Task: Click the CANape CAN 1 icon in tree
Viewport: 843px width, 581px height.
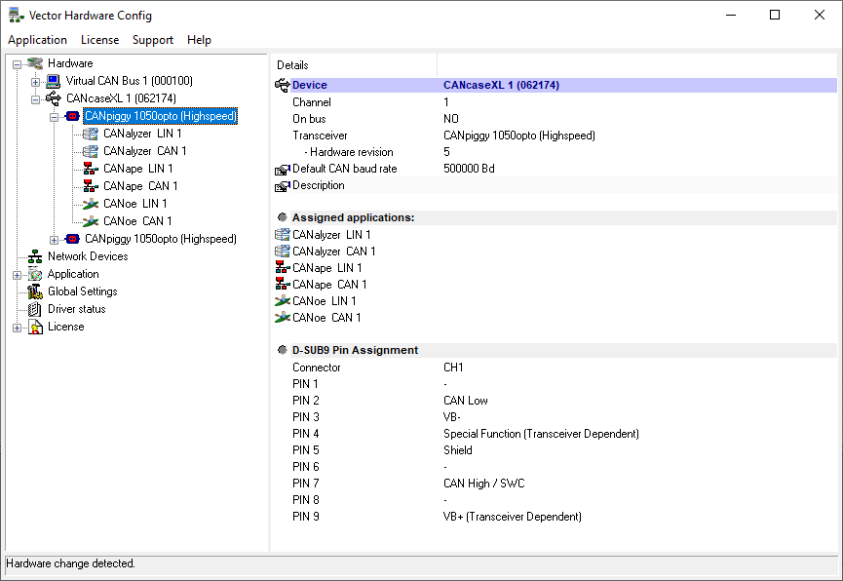Action: (91, 186)
